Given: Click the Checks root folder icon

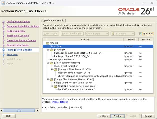Looking at the screenshot, I should tap(48, 43).
